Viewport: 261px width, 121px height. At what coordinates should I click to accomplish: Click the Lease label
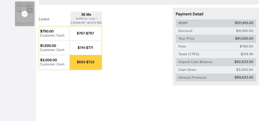point(44,19)
